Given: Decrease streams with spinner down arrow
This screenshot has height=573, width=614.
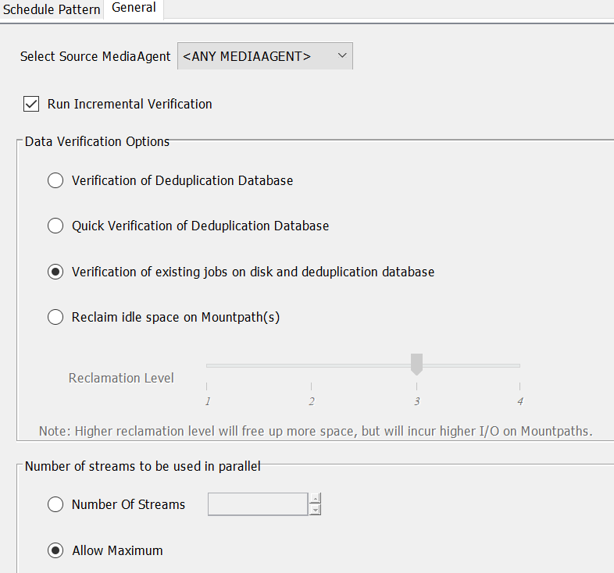Looking at the screenshot, I should coord(315,510).
